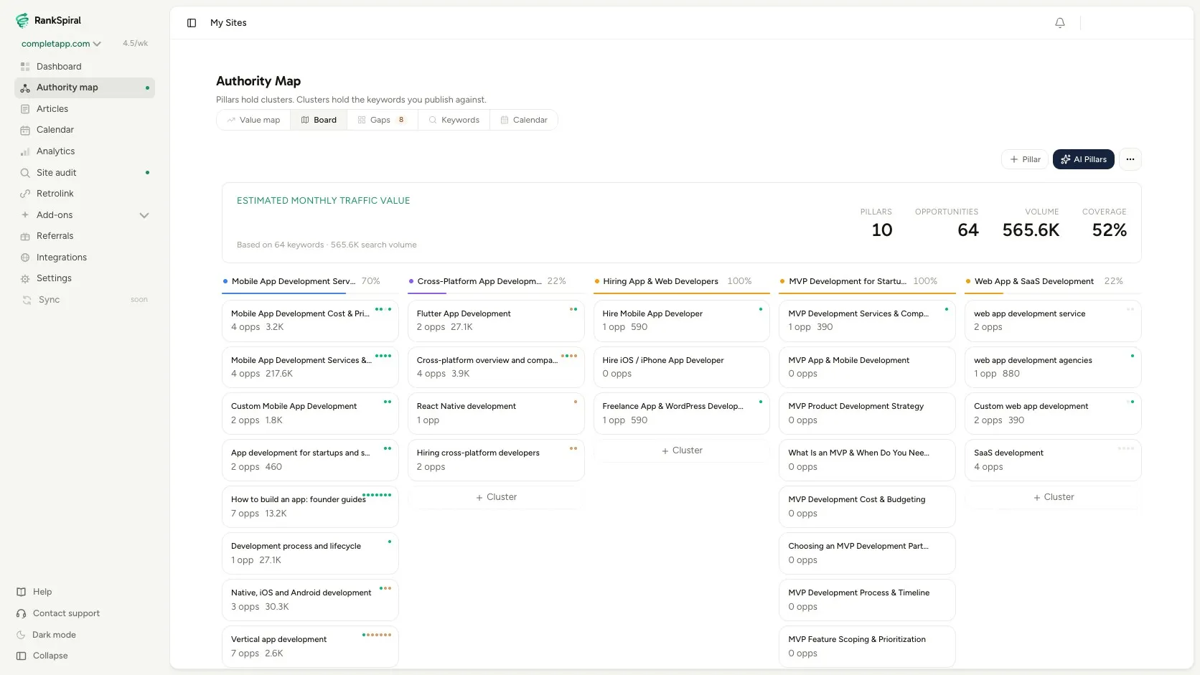Expand the Add-ons section
The width and height of the screenshot is (1200, 675).
85,215
